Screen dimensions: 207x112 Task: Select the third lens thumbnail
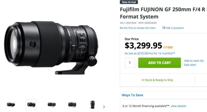click(x=52, y=105)
